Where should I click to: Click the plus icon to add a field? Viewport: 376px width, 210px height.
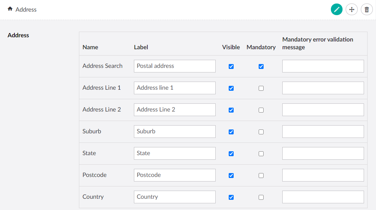352,9
